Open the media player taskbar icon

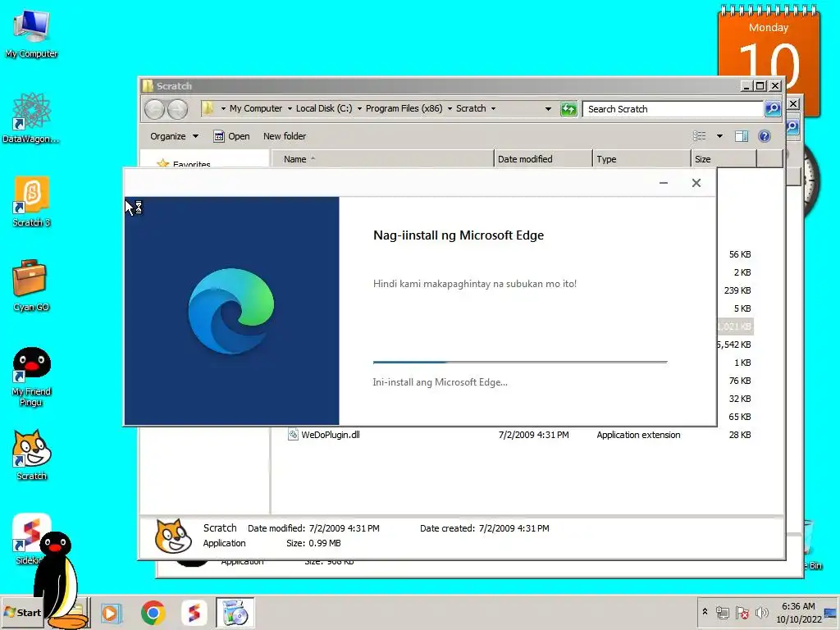112,613
